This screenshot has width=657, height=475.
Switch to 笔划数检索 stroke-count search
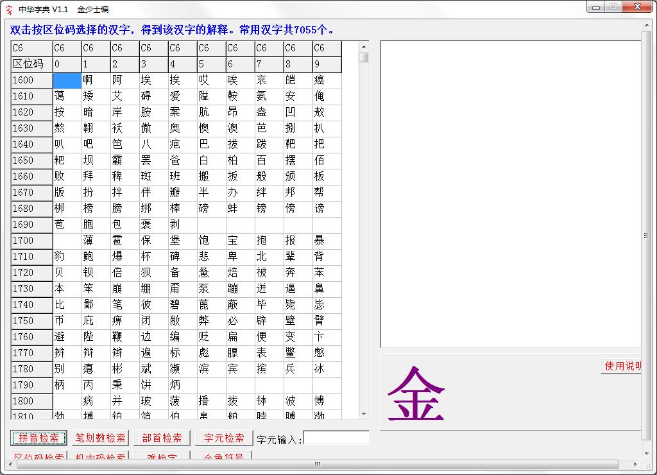(x=99, y=438)
